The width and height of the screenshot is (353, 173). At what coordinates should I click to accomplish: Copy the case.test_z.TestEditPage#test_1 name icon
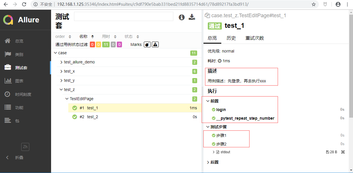(x=207, y=15)
